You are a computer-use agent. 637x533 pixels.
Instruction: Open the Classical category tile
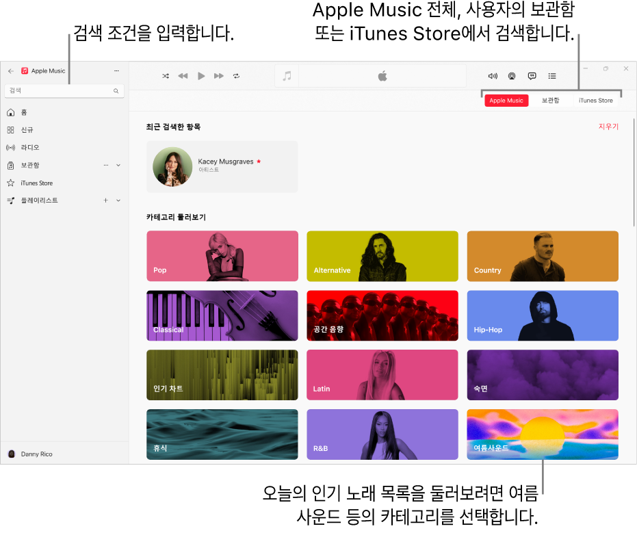click(222, 315)
